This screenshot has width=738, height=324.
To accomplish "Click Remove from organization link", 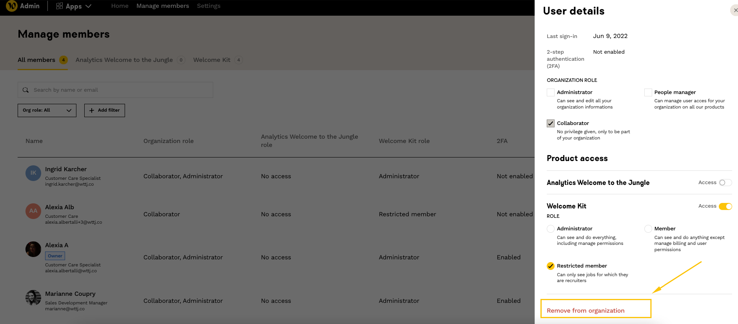I will [586, 311].
